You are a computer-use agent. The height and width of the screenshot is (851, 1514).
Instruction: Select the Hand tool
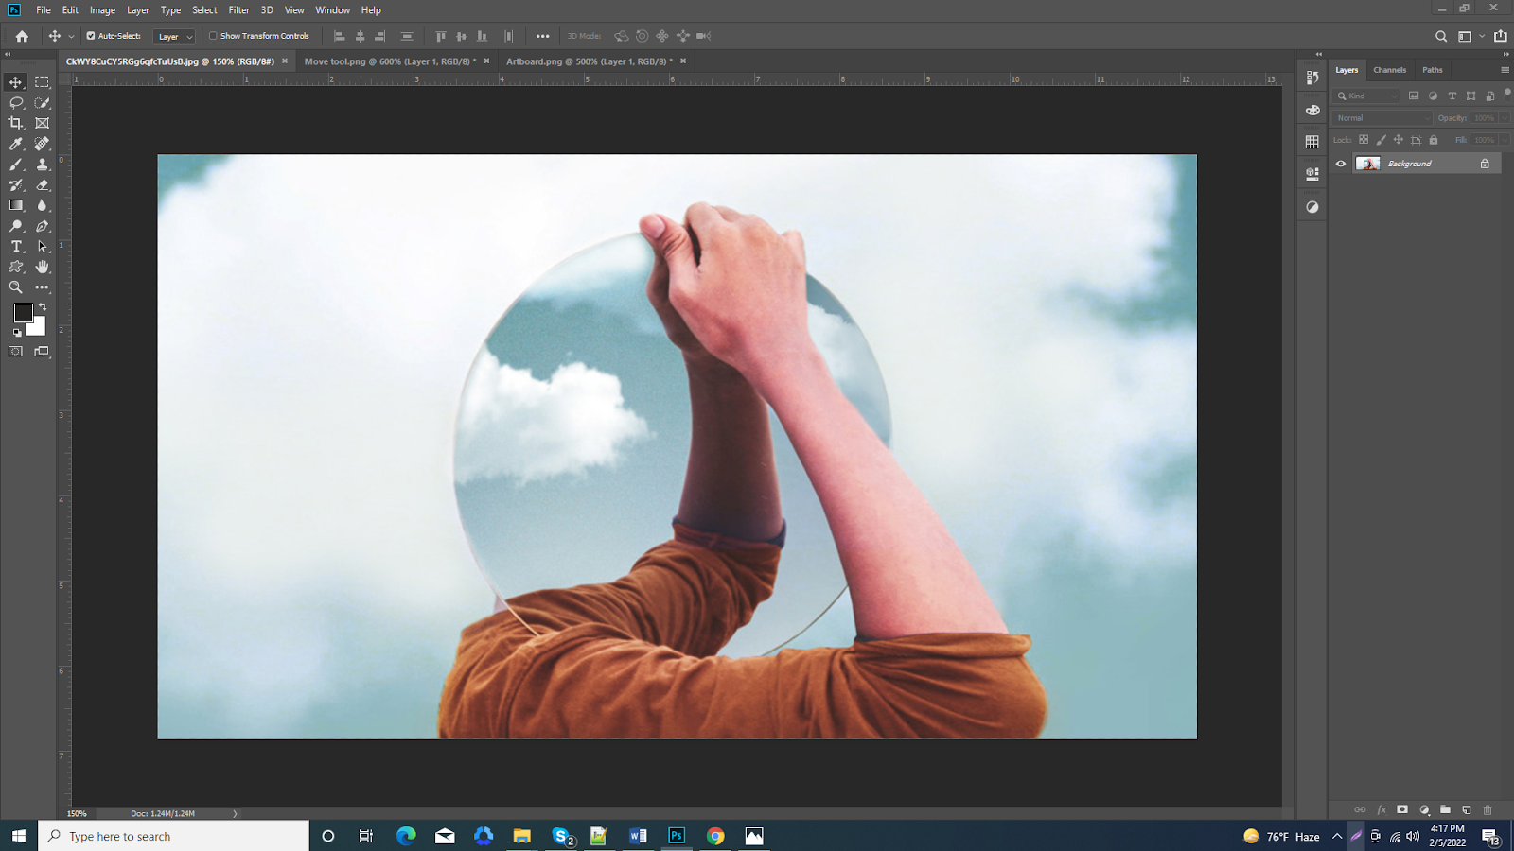pyautogui.click(x=42, y=267)
